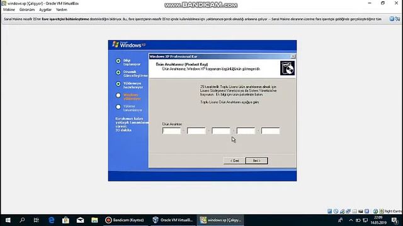Viewport: 403px width, 226px height.
Task: Open Microsoft Store from the taskbar
Action: pos(65,220)
